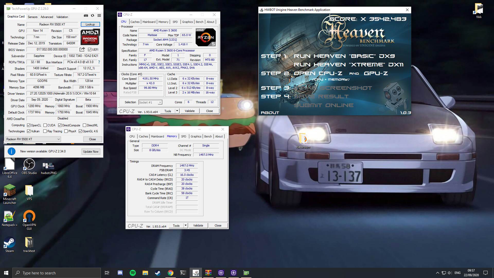This screenshot has height=278, width=494.
Task: Open Spotify from the taskbar
Action: [x=133, y=273]
